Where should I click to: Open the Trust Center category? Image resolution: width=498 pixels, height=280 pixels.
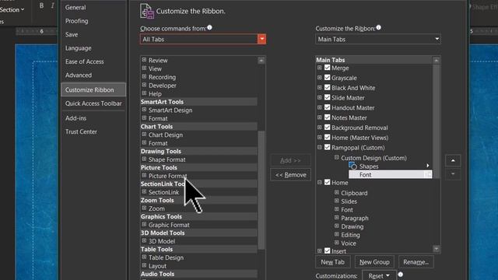coord(81,131)
